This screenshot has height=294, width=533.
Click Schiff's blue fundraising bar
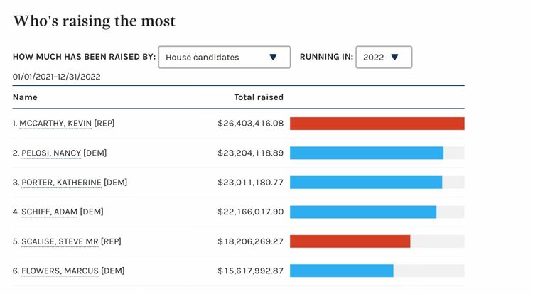coord(363,212)
